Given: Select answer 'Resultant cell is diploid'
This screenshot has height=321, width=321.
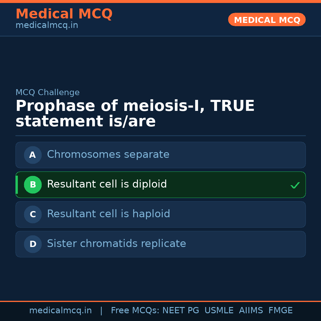Looking at the screenshot, I should point(107,184).
